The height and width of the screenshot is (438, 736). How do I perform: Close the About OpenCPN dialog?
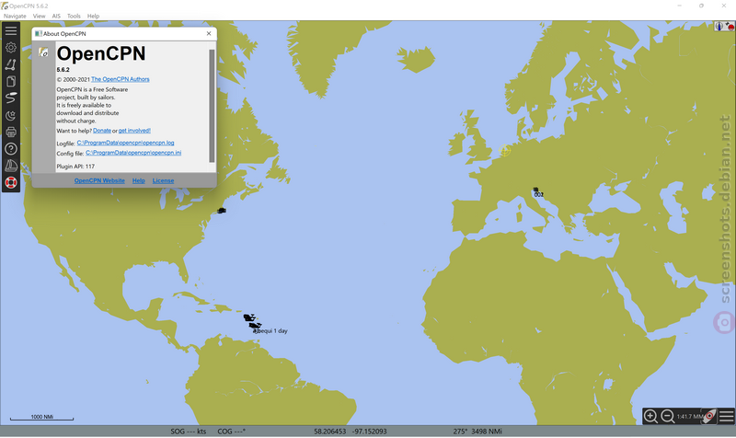pos(209,34)
